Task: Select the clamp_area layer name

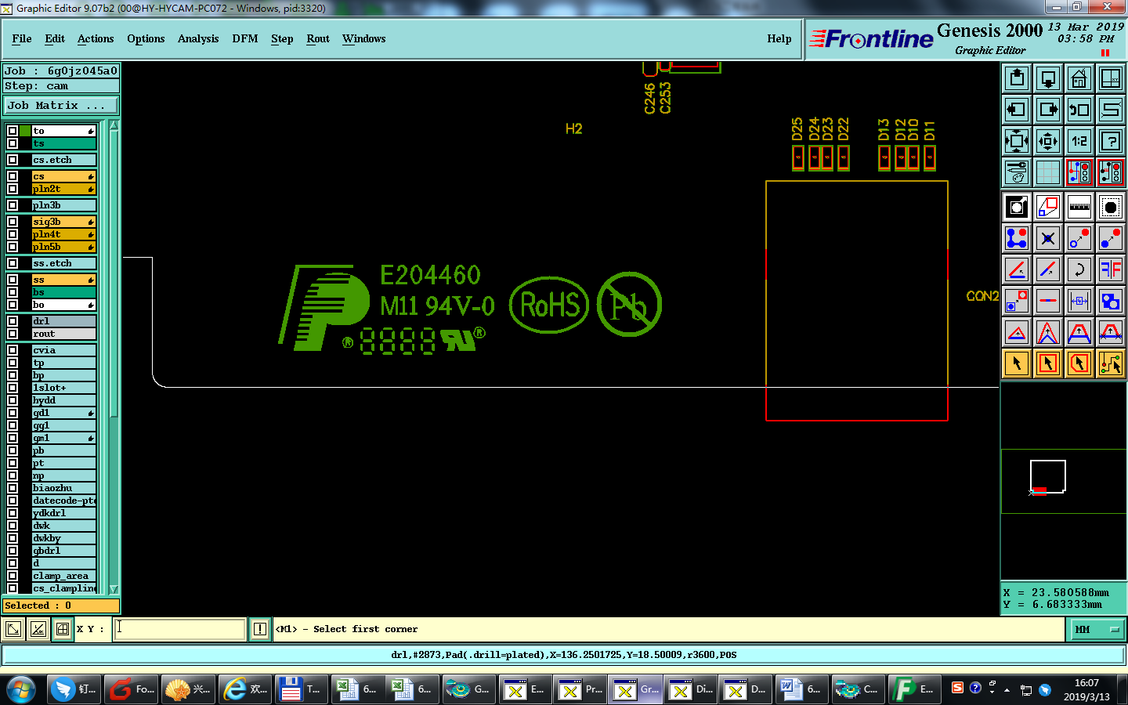Action: (64, 576)
